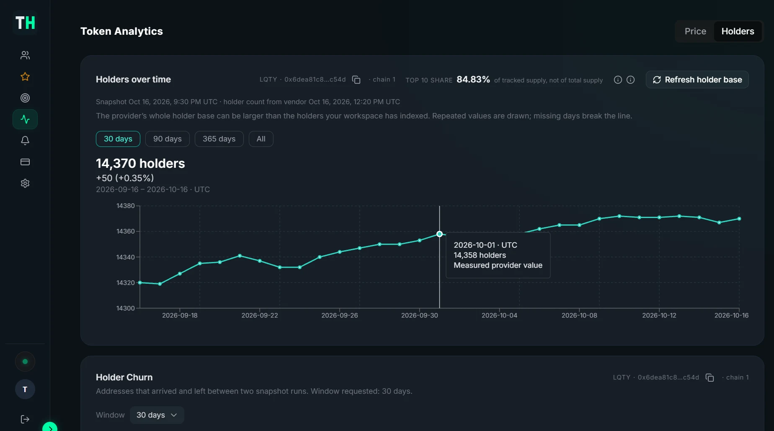
Task: Click the 14,358 holders tooltip text
Action: 480,255
